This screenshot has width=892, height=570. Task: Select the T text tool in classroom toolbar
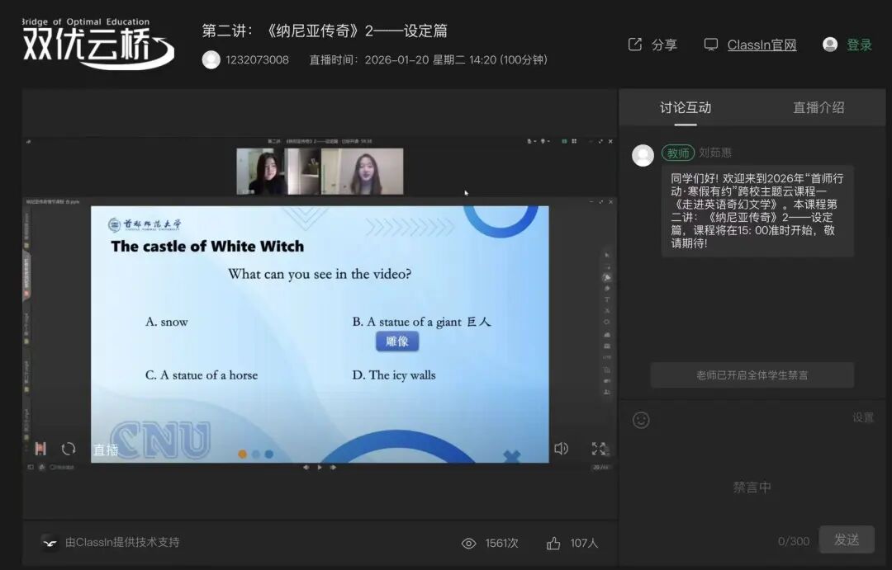607,299
